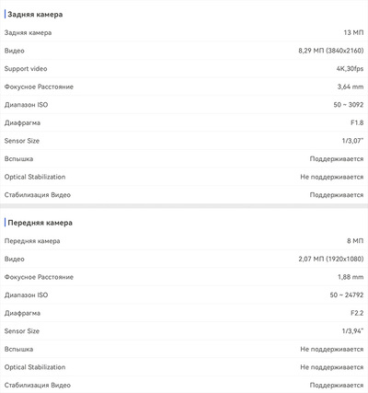
Task: Click the rear Вспышка Поддерживается row
Action: pyautogui.click(x=184, y=159)
